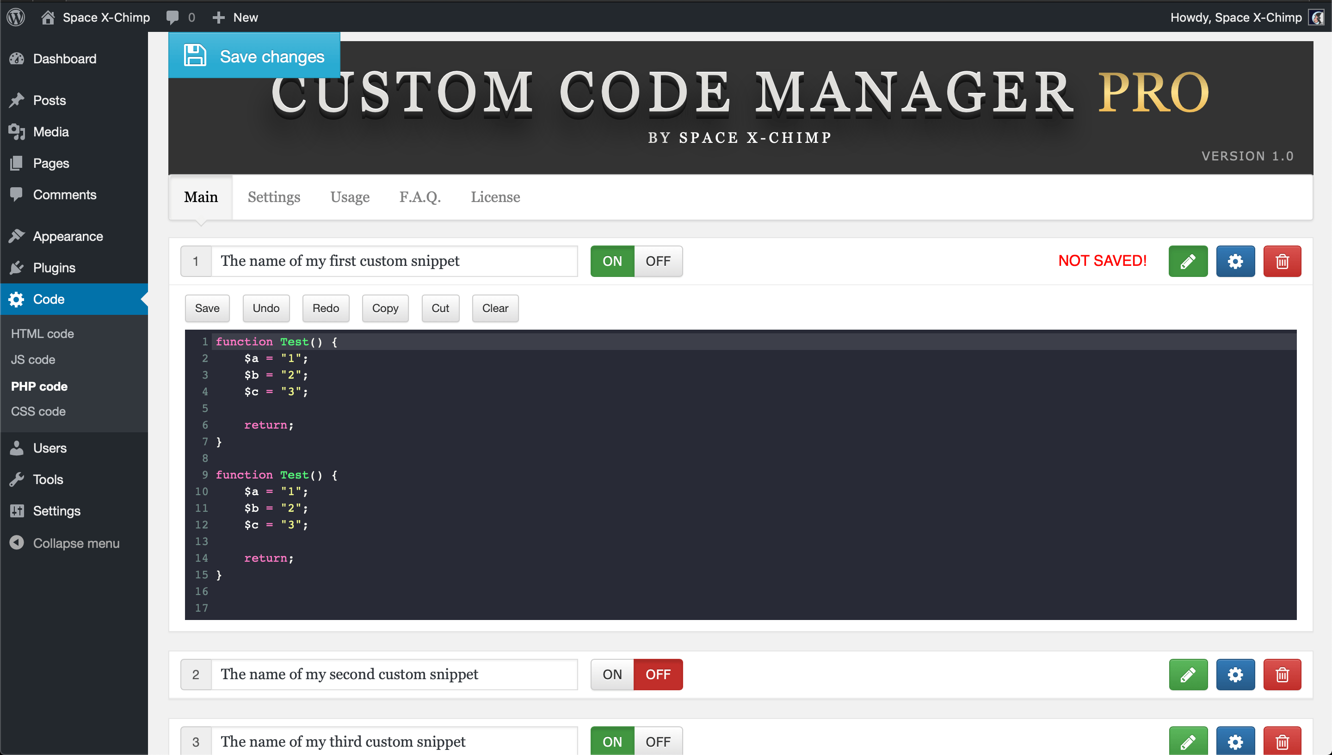This screenshot has height=755, width=1332.
Task: Click the Redo button in code editor toolbar
Action: (x=325, y=308)
